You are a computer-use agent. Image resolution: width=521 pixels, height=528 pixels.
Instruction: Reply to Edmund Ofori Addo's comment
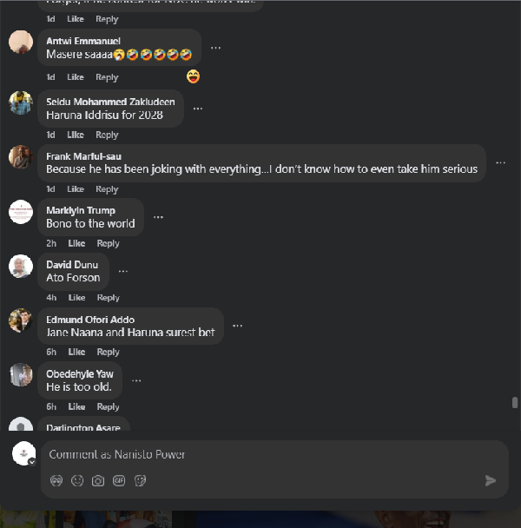pos(109,352)
